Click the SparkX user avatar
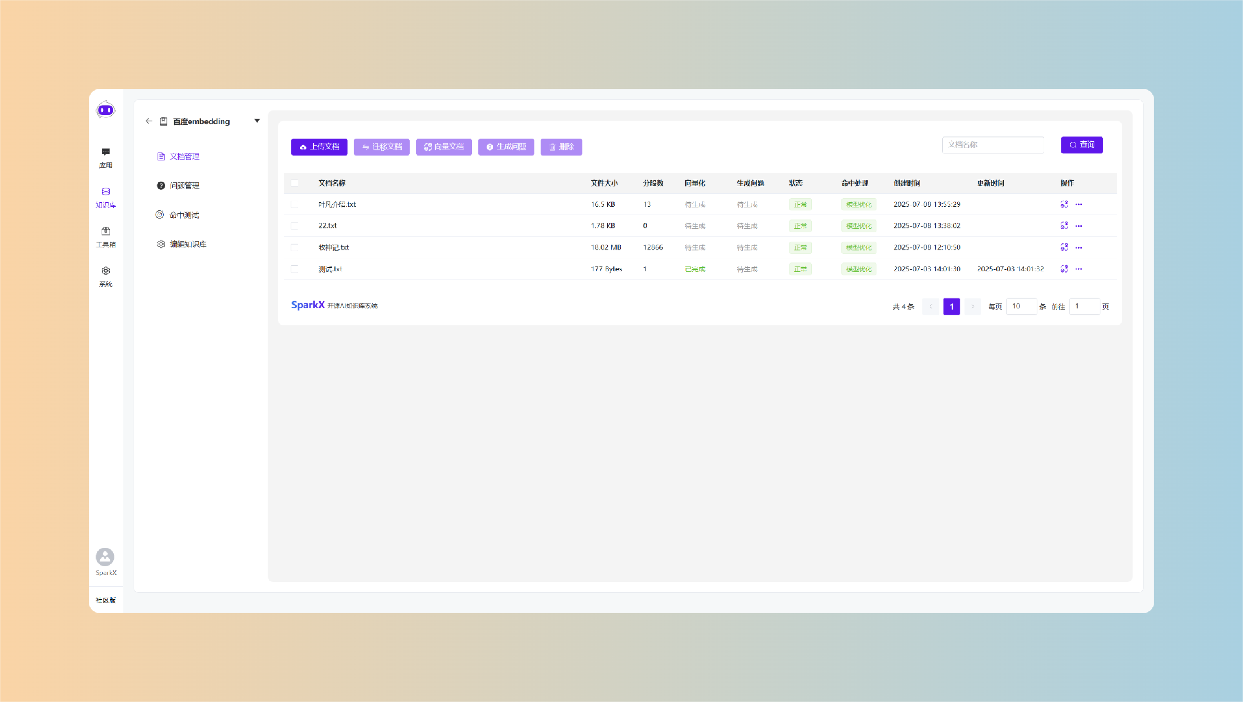The width and height of the screenshot is (1243, 702). pyautogui.click(x=105, y=557)
